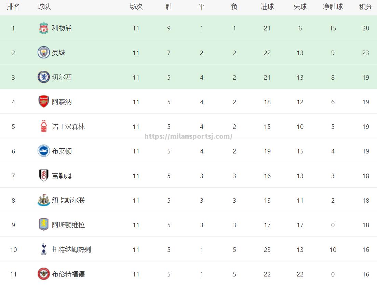The width and height of the screenshot is (377, 285).
Task: Click the Newcastle United crest
Action: 43,200
